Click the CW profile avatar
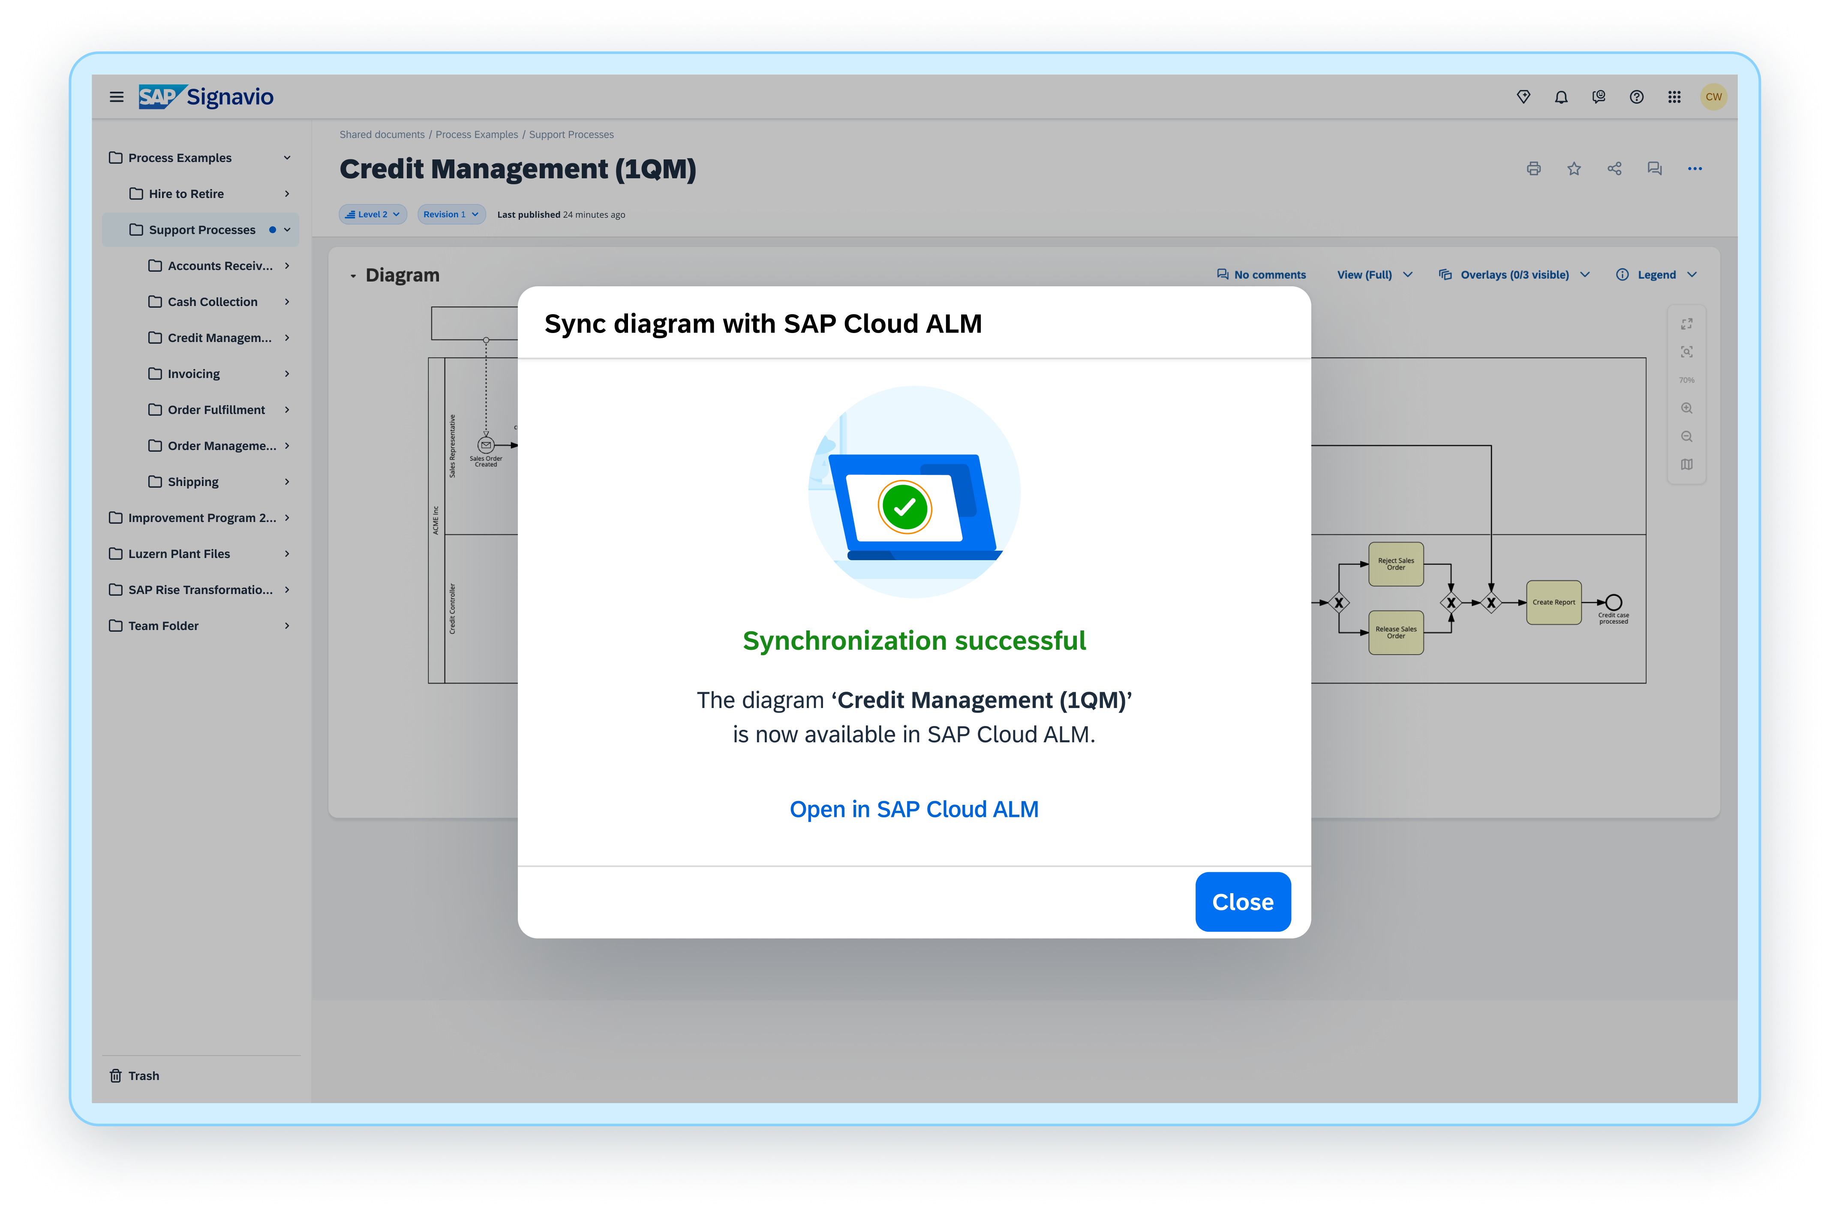 point(1714,96)
